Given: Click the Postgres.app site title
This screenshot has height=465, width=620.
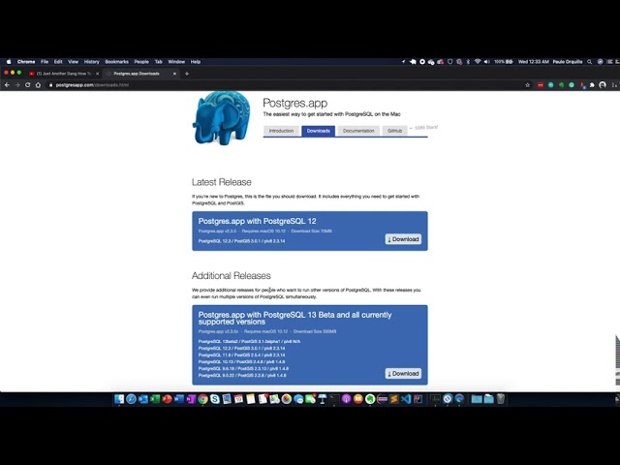Looking at the screenshot, I should [294, 103].
